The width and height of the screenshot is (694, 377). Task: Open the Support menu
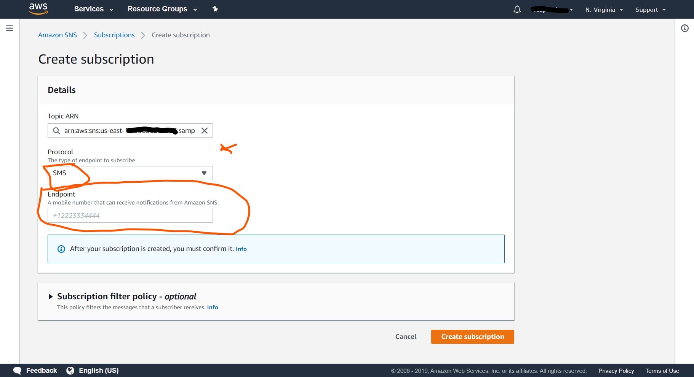coord(650,10)
